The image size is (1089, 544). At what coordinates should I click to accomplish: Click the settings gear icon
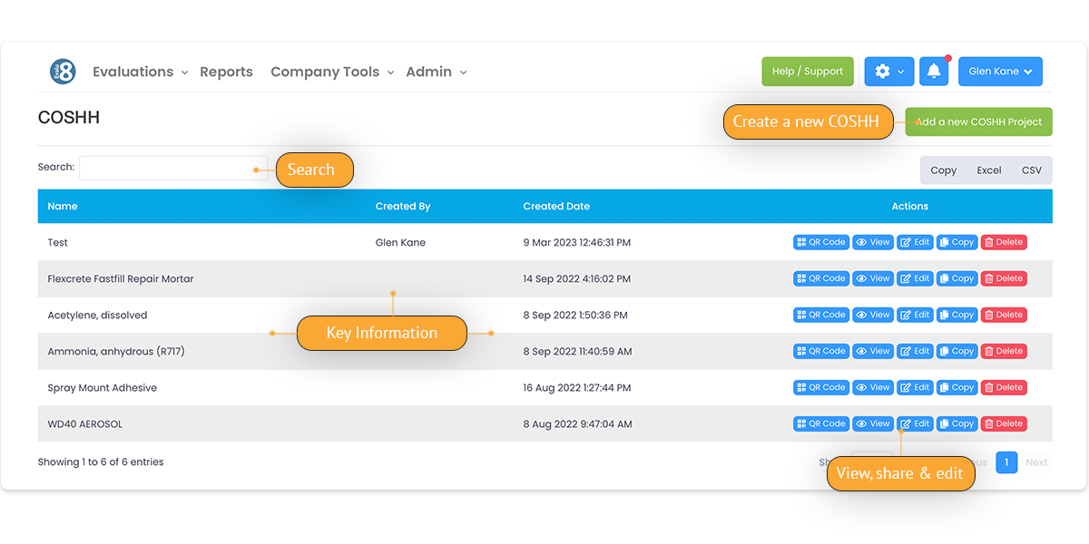pyautogui.click(x=888, y=71)
